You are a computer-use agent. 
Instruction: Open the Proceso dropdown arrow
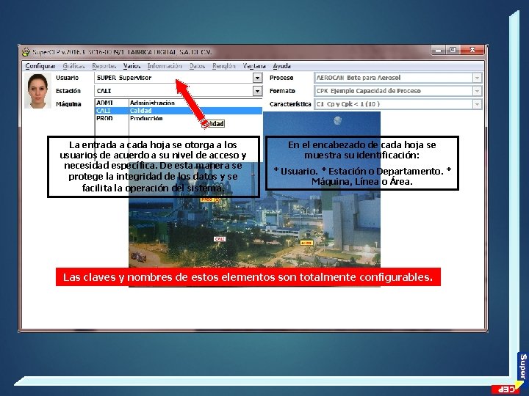(477, 78)
